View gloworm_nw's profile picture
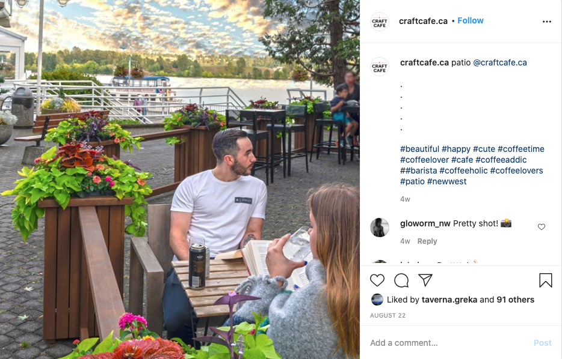This screenshot has height=359, width=562. point(380,228)
